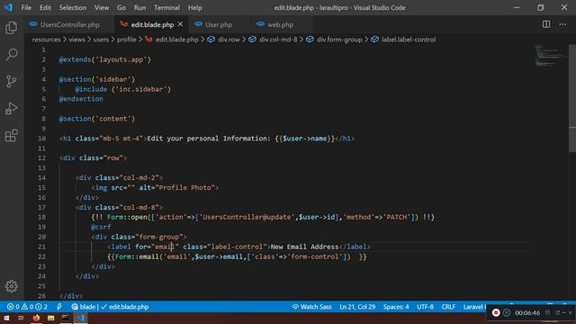Click the views breadcrumb segment
The width and height of the screenshot is (576, 324).
pos(76,40)
